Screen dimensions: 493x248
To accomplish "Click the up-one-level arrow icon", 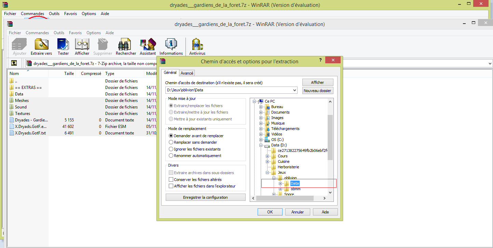I will [14, 63].
